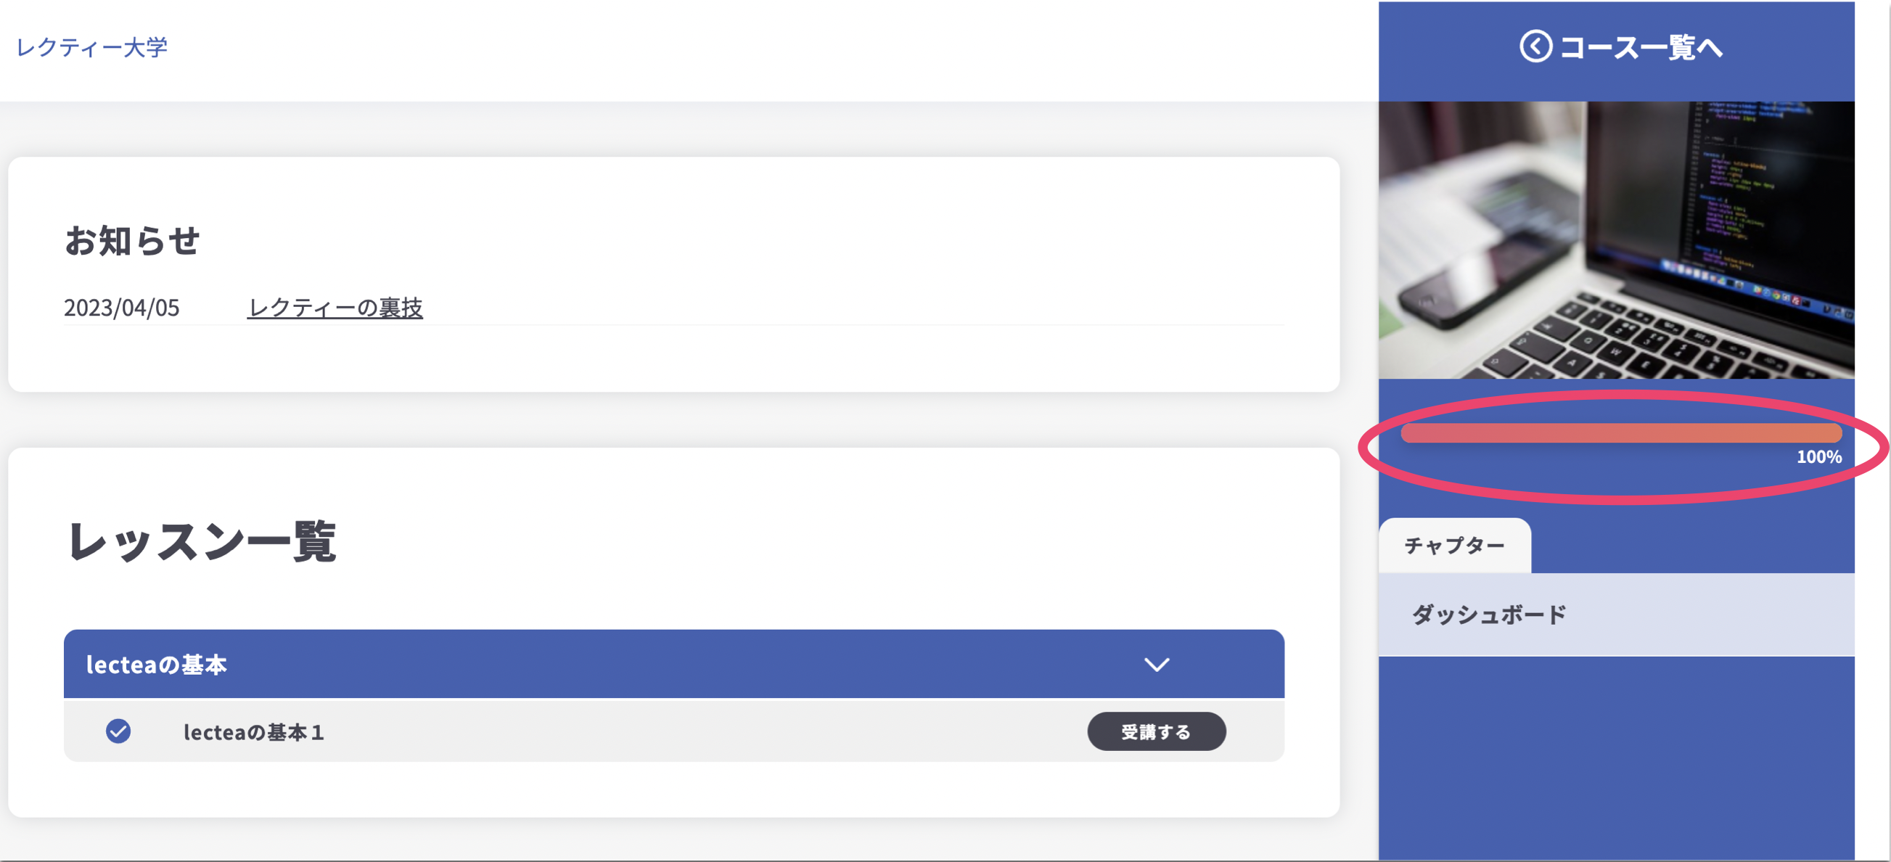The width and height of the screenshot is (1891, 862).
Task: Click the お知らせ heading
Action: coord(132,241)
